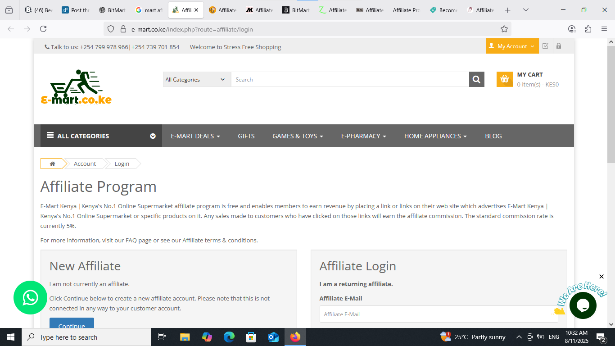
Task: Click the ENG language indicator
Action: tap(554, 337)
